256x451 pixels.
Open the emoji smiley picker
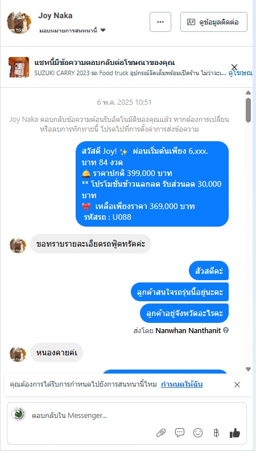click(198, 433)
